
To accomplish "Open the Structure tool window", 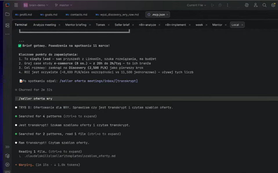I will pyautogui.click(x=7, y=25).
